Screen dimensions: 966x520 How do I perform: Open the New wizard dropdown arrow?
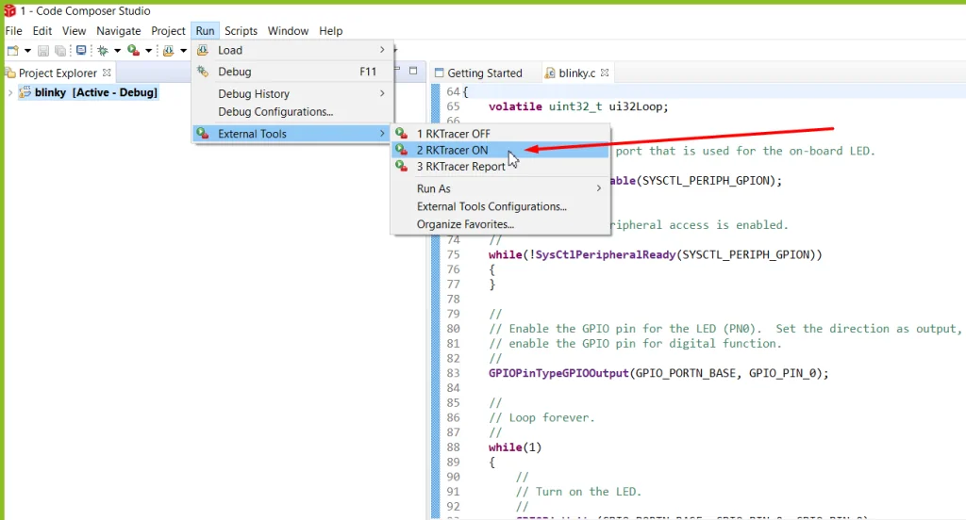(27, 51)
